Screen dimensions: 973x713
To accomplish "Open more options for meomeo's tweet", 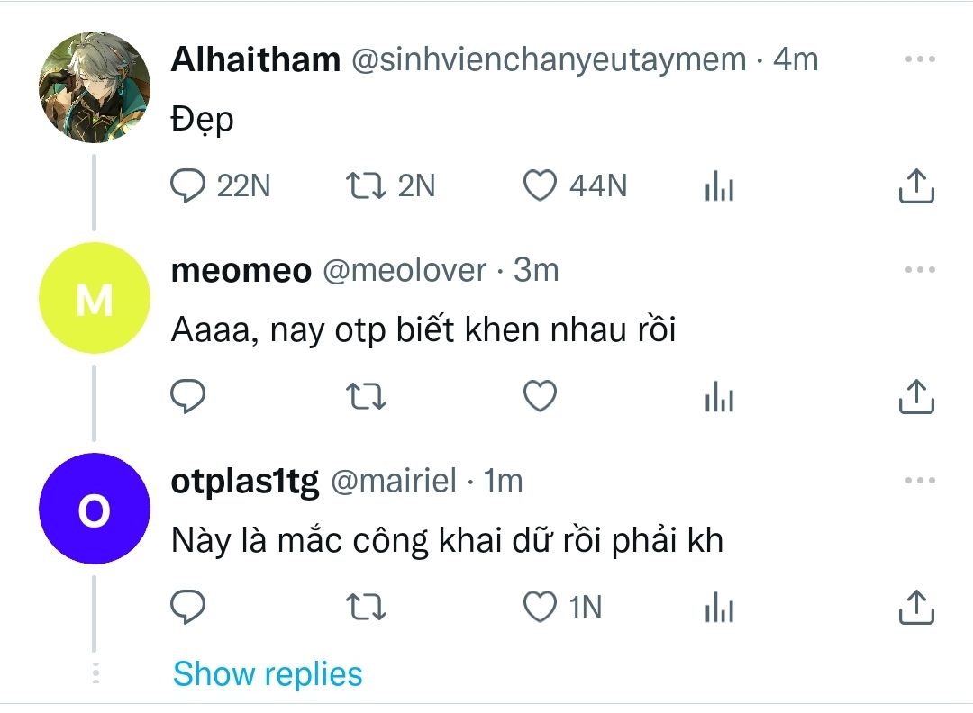I will point(920,270).
